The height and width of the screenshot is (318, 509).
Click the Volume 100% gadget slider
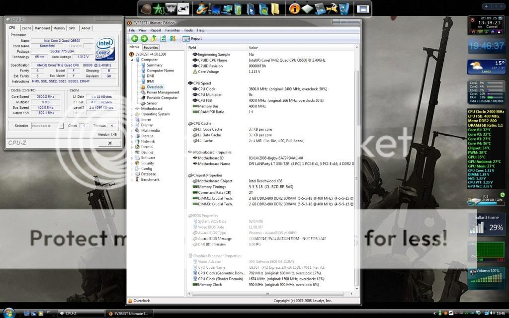486,279
